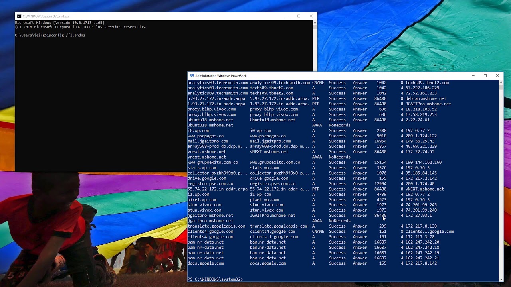The width and height of the screenshot is (511, 287).
Task: Close the cmd.exe window
Action: tap(311, 16)
